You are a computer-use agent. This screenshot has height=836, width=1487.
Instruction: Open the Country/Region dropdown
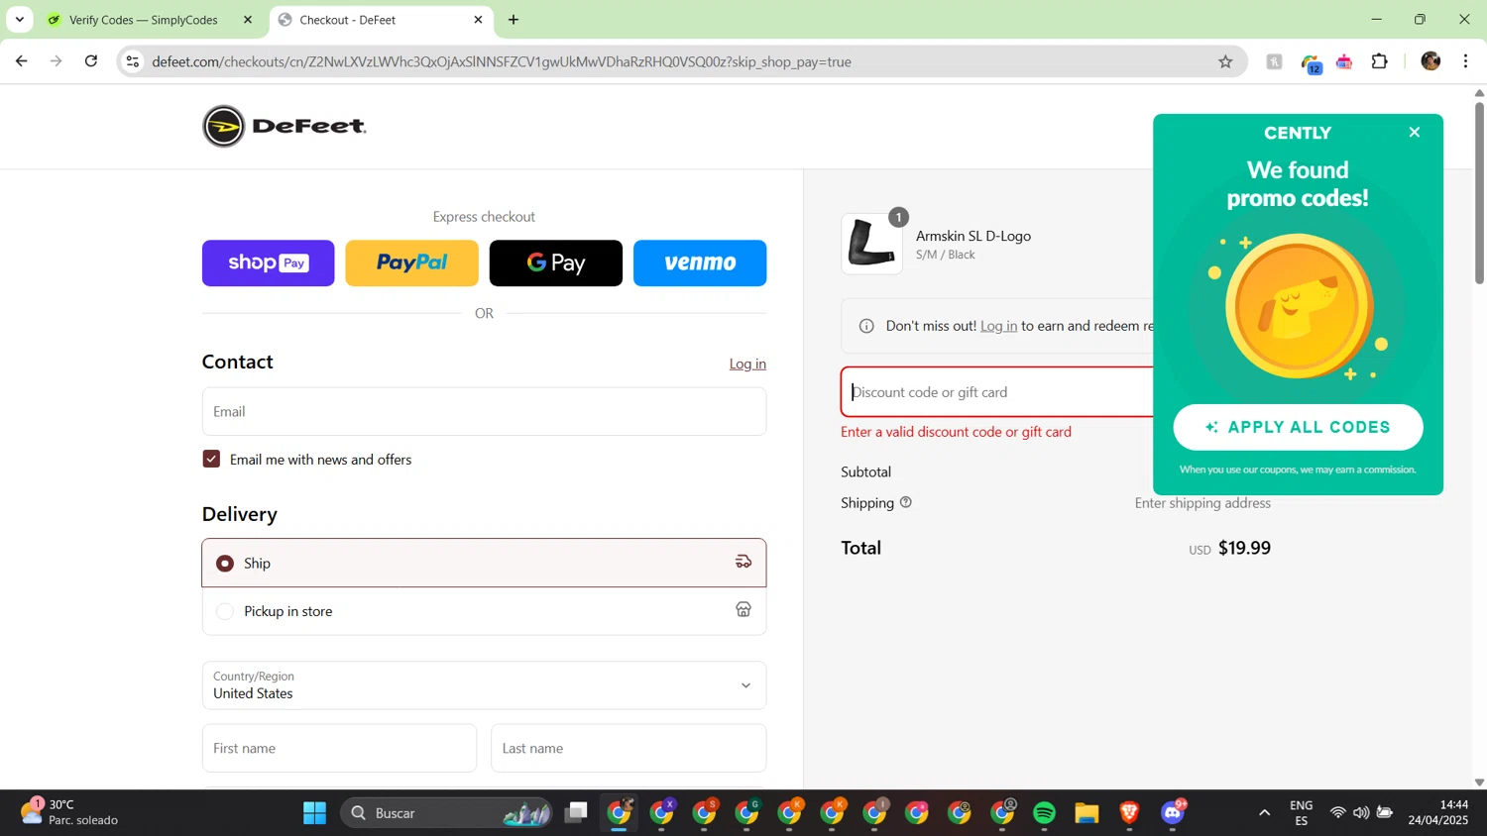click(x=484, y=685)
